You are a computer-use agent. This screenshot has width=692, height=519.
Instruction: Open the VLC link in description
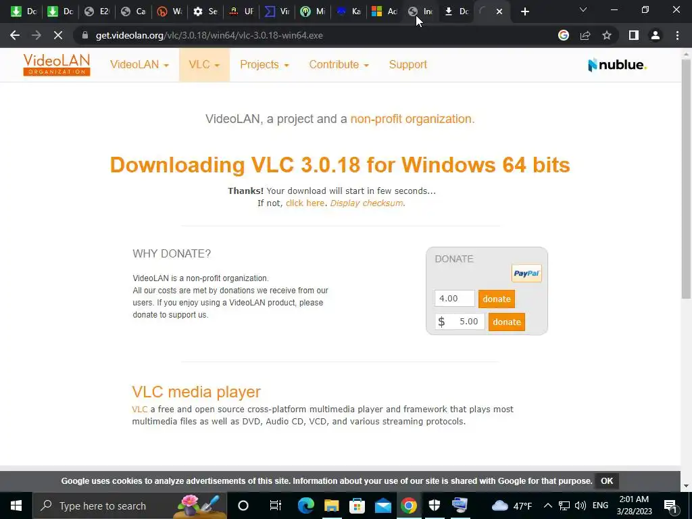[139, 409]
